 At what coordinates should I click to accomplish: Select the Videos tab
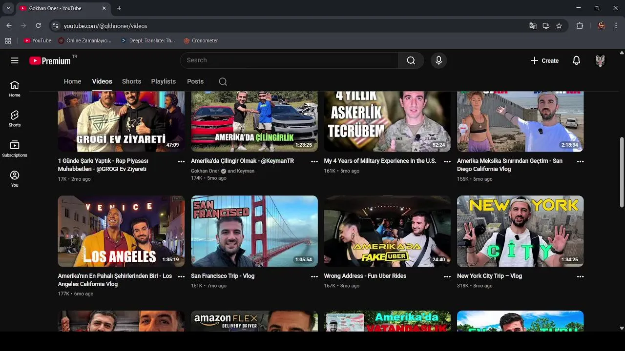(102, 81)
